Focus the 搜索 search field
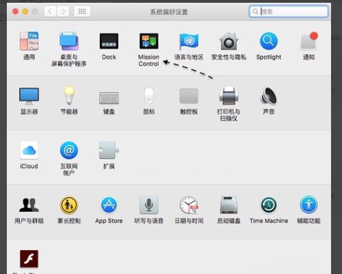 289,12
